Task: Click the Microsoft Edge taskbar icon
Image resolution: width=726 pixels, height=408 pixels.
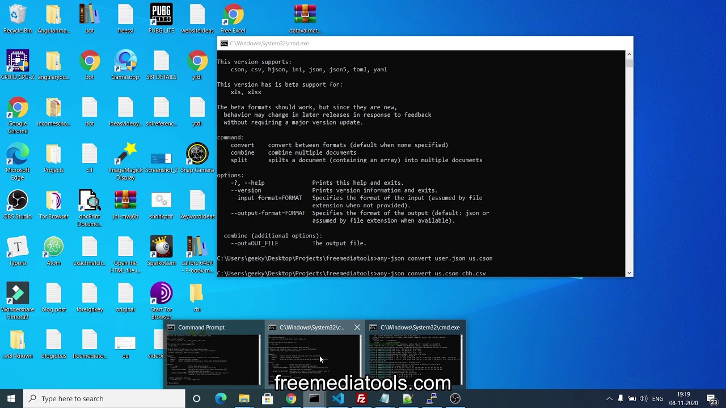Action: coord(221,398)
